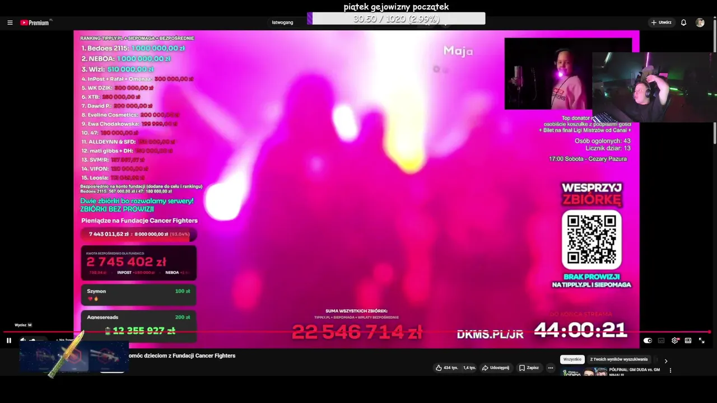Save video with Zapisz button

click(x=529, y=368)
